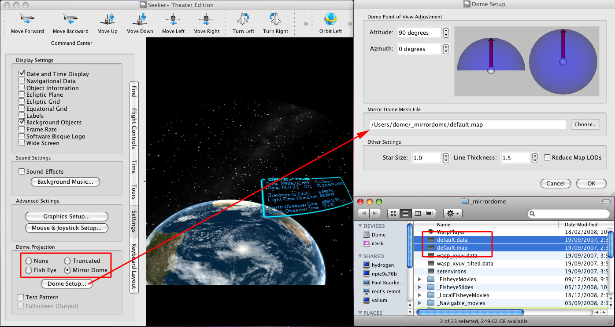The height and width of the screenshot is (327, 615).
Task: Click the Dome Setup button
Action: (67, 284)
